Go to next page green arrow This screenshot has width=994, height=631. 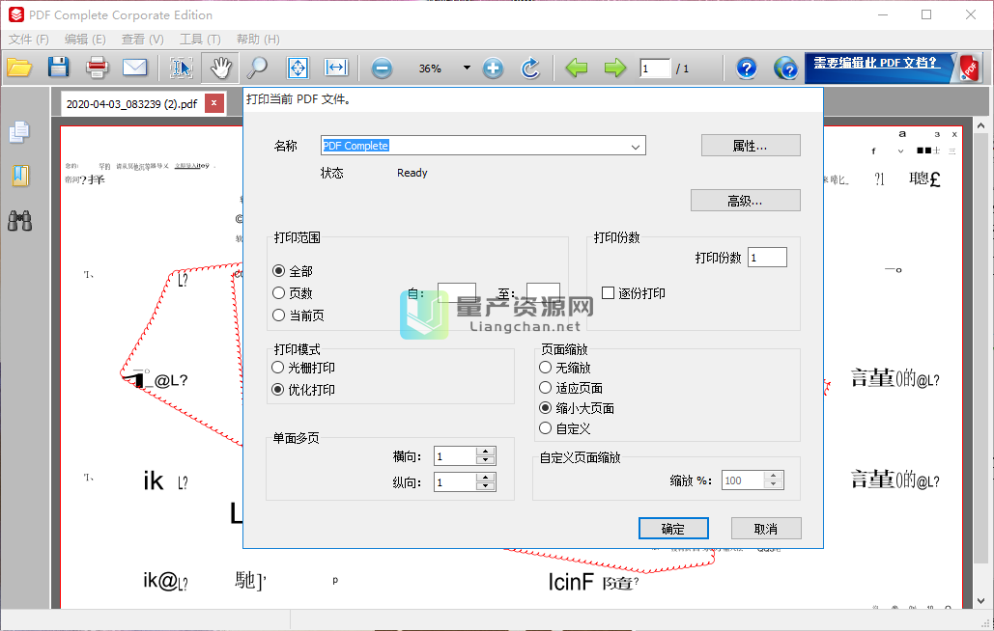615,68
